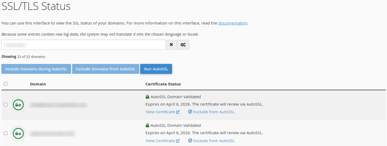Open View Certificate link for first domain
Screen dimensions: 387x146
click(x=160, y=112)
